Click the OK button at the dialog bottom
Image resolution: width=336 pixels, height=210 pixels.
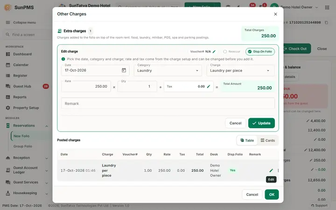click(x=272, y=195)
